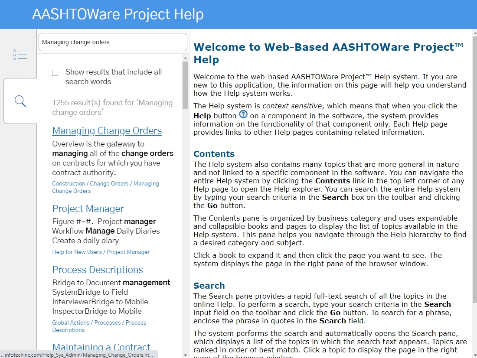Click the search results scrollbar up arrow
This screenshot has width=477, height=358.
(x=185, y=58)
